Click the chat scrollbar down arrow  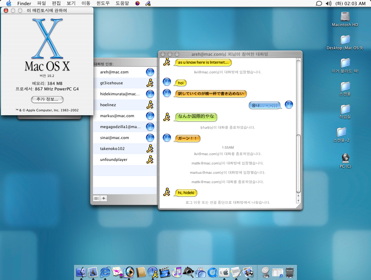pyautogui.click(x=298, y=200)
